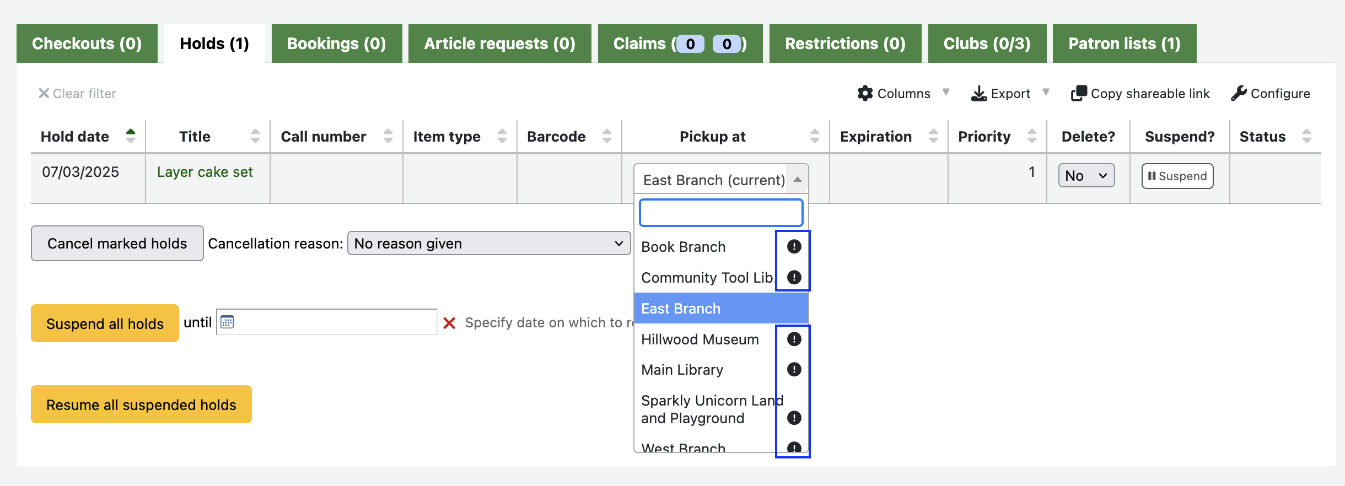Screen dimensions: 1345x486
Task: Select Main Library as pickup location
Action: 682,370
